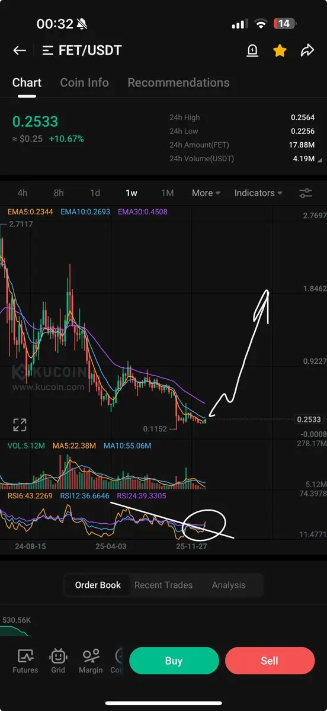Set a price alert bell icon
327x711 pixels.
[x=252, y=51]
